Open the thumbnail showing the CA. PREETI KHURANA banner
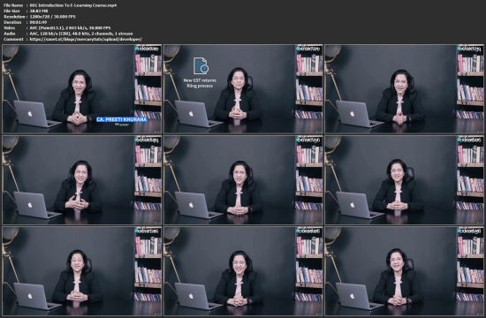This screenshot has height=318, width=486. point(82,88)
